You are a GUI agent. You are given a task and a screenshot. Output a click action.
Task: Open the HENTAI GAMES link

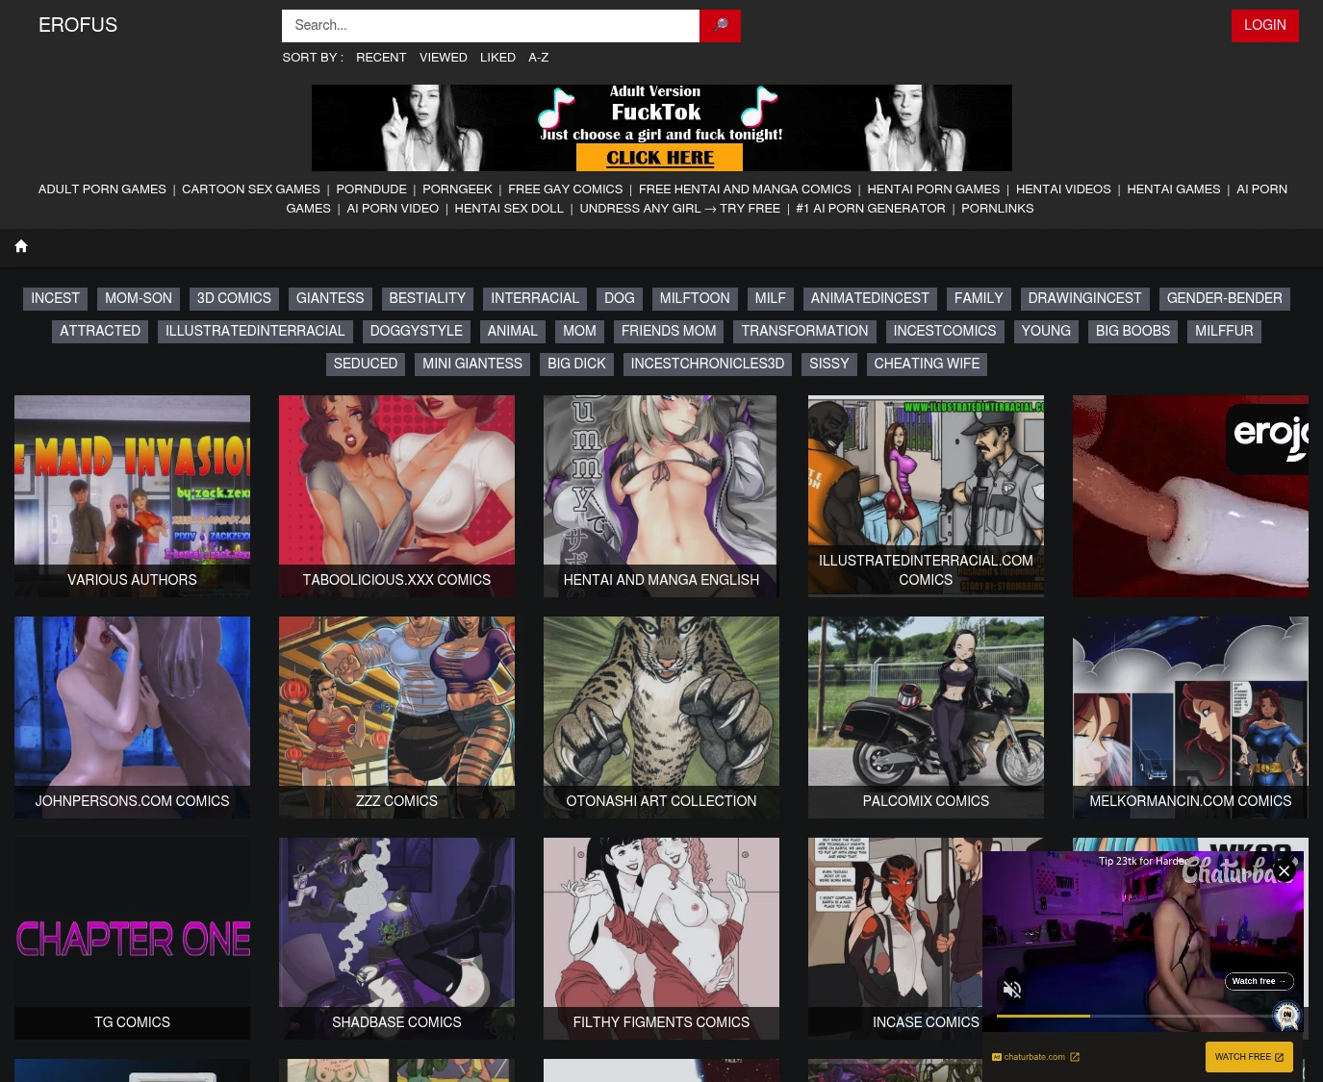click(x=1173, y=189)
